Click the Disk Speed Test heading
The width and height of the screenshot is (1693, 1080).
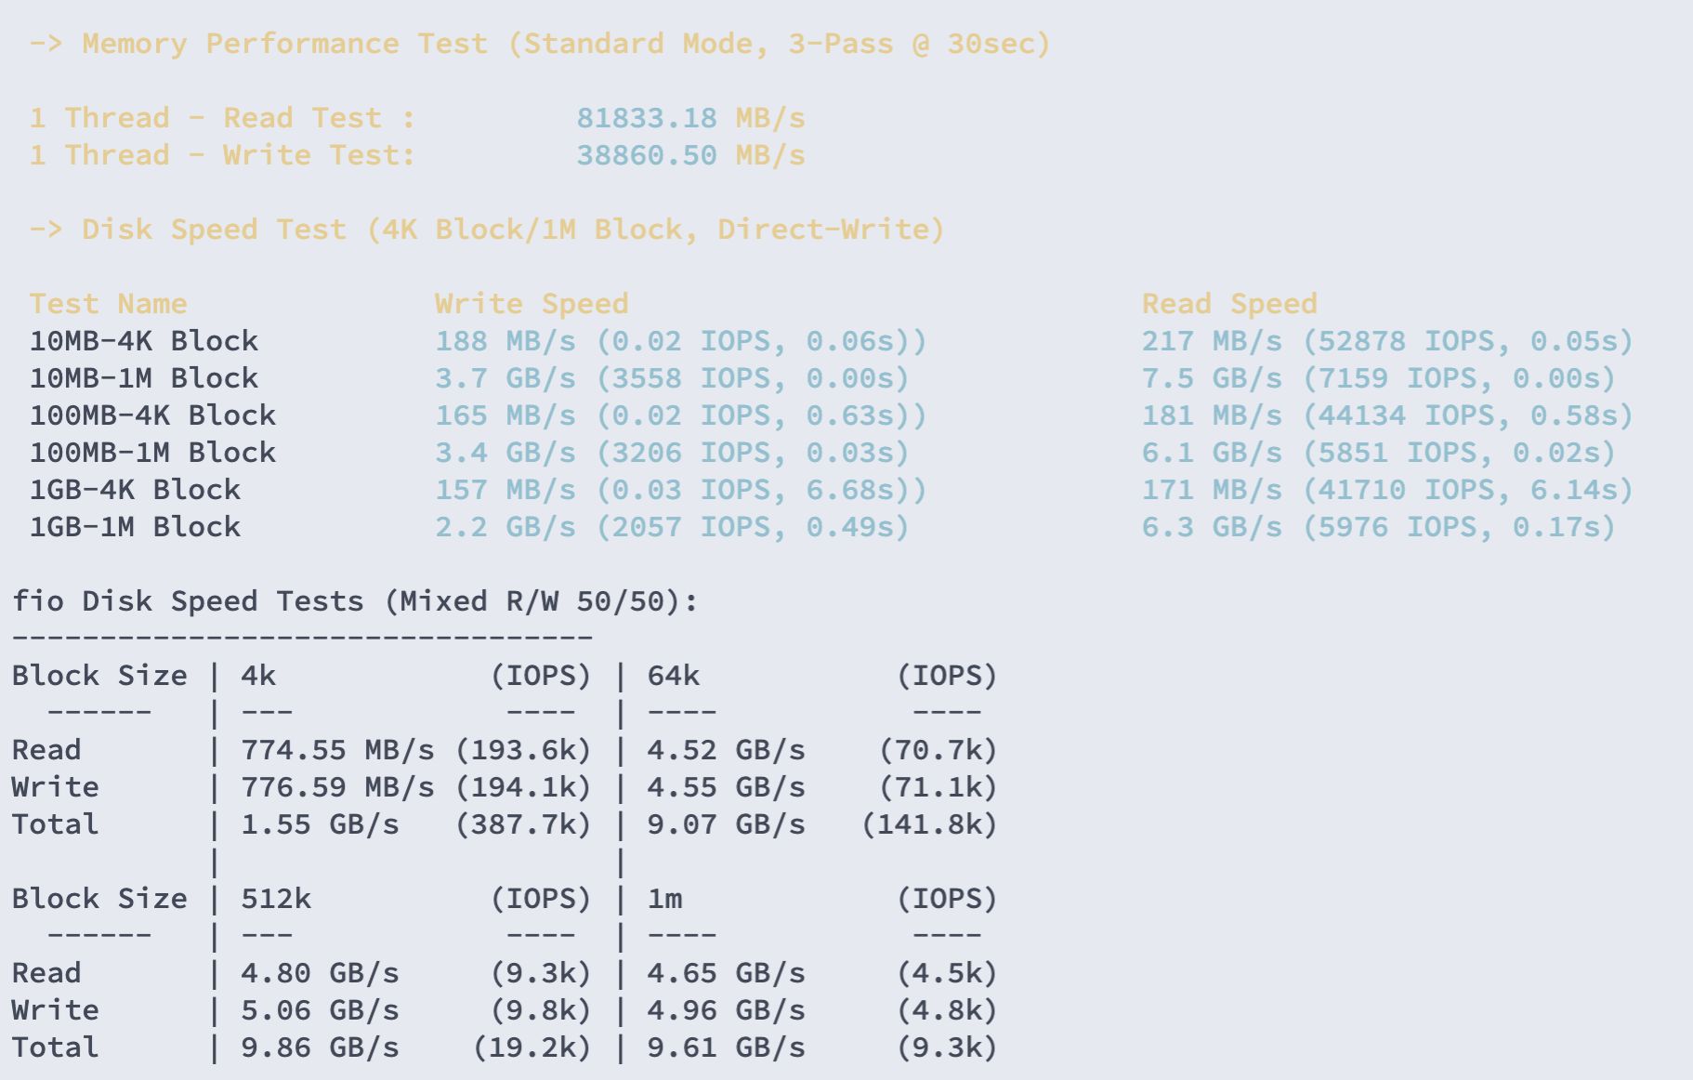click(x=487, y=230)
